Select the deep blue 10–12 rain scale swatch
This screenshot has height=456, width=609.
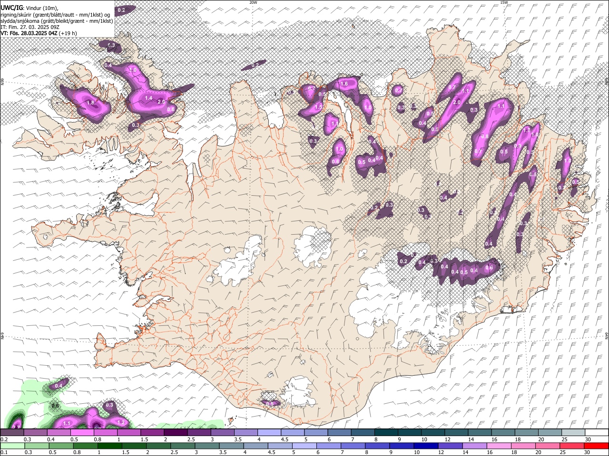coord(426,446)
